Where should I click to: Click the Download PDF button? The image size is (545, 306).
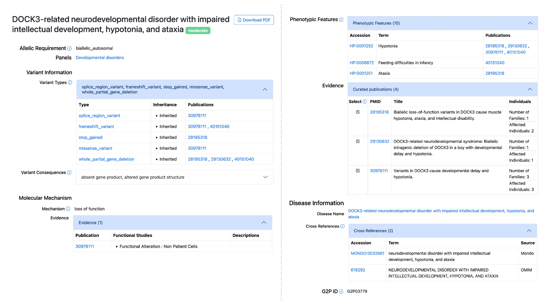[x=254, y=20]
